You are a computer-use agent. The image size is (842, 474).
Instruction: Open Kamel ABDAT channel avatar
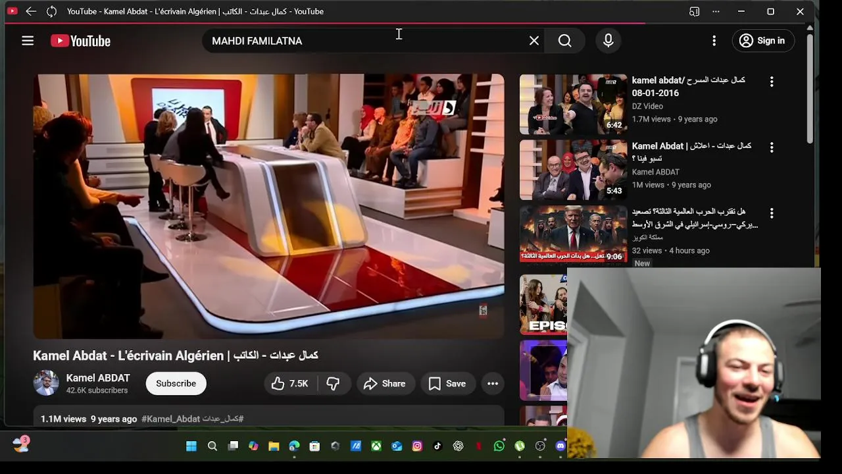pyautogui.click(x=46, y=383)
